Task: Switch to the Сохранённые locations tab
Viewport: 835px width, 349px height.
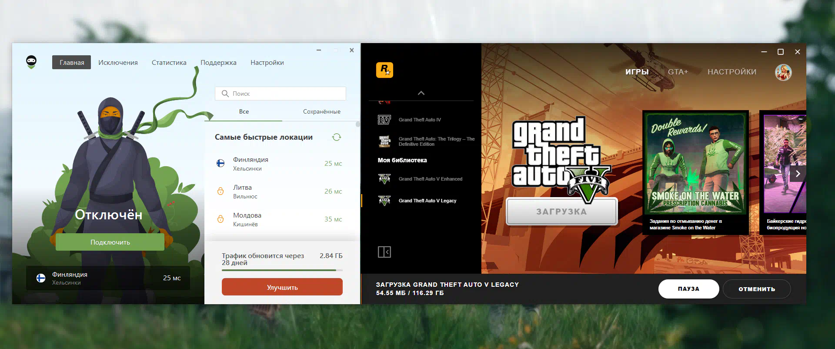Action: (x=322, y=111)
